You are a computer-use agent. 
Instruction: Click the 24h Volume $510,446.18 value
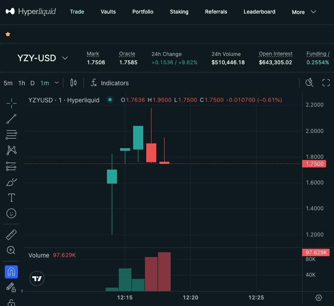[228, 63]
